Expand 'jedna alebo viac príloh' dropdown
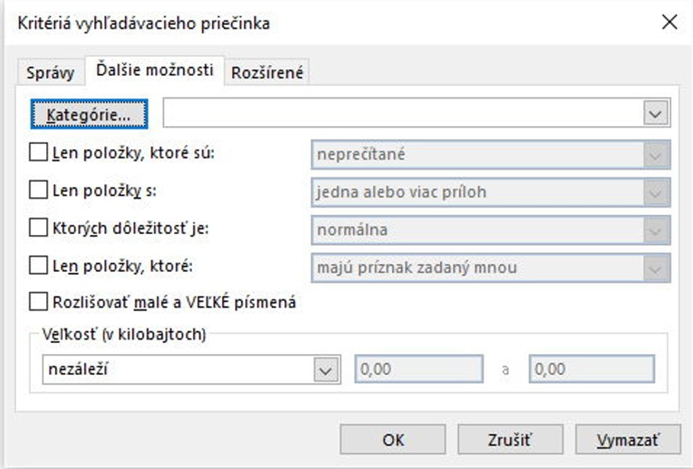Image resolution: width=693 pixels, height=469 pixels. click(654, 193)
